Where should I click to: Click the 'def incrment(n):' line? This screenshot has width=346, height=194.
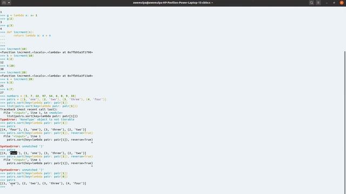tap(17, 32)
